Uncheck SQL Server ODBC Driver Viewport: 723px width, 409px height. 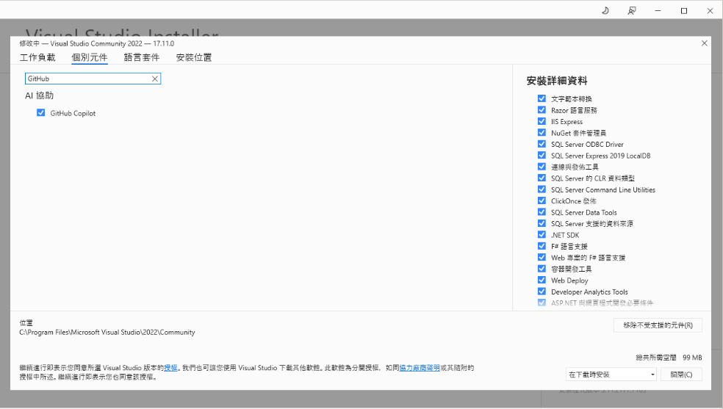542,144
